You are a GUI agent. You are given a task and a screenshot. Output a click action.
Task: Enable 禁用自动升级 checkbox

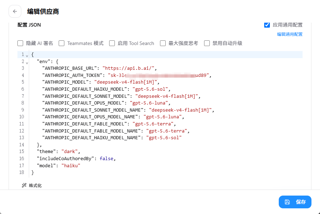[x=207, y=43]
